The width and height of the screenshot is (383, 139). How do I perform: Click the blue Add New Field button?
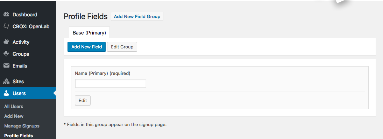pos(86,47)
